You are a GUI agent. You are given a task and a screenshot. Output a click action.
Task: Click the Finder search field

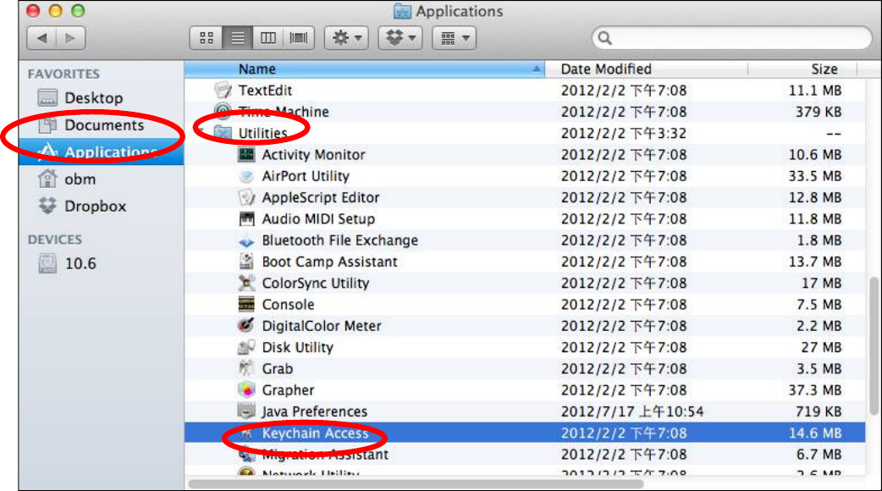tap(732, 38)
